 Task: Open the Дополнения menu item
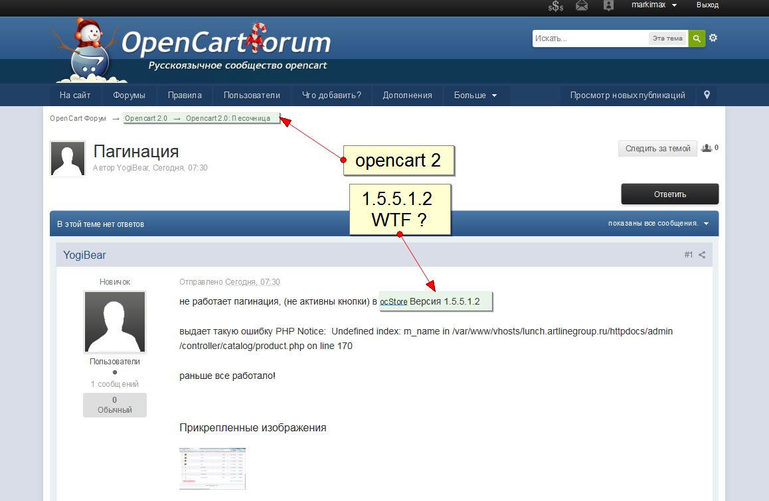(407, 95)
